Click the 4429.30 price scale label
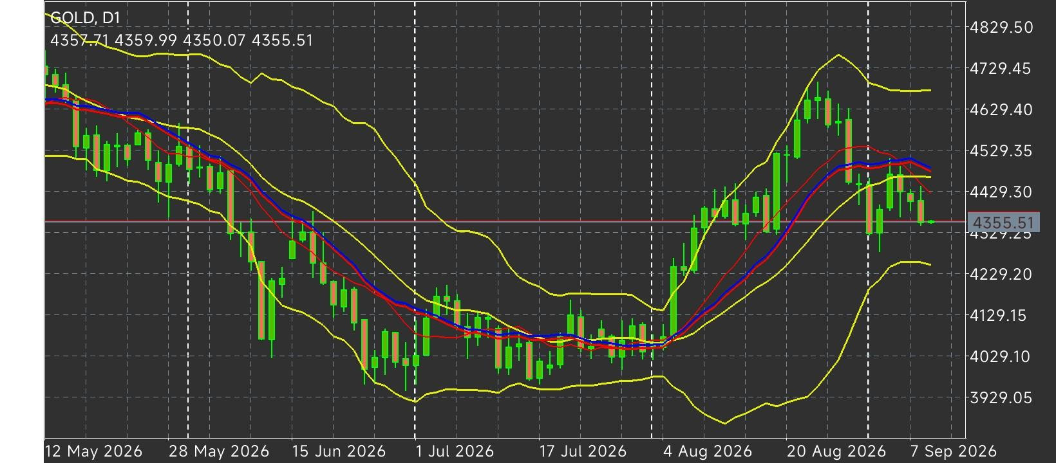This screenshot has width=1056, height=463. tap(1001, 192)
